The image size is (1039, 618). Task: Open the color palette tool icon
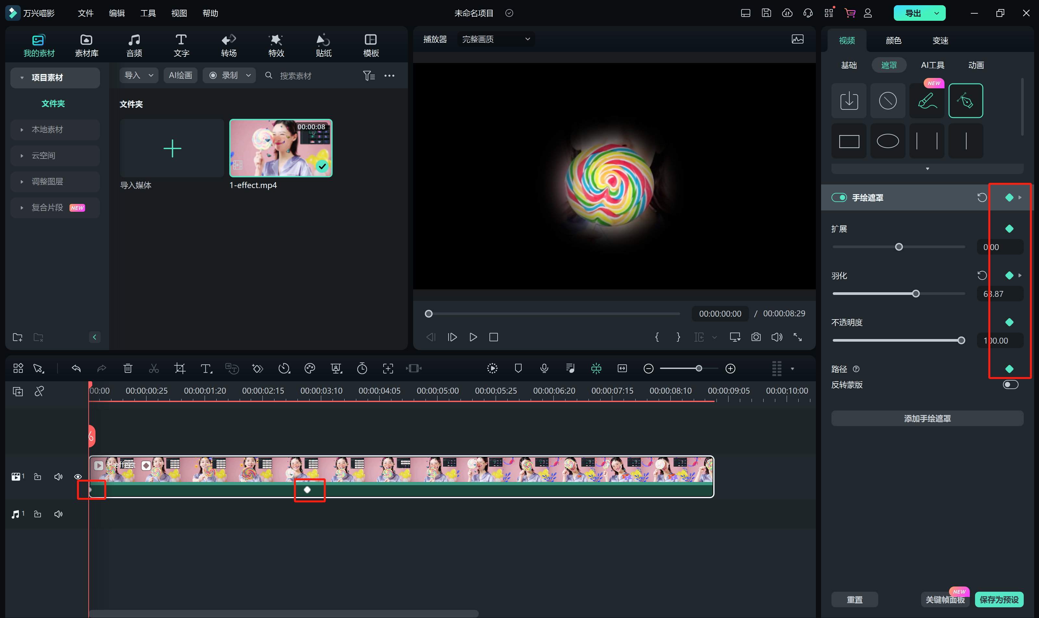tap(310, 368)
